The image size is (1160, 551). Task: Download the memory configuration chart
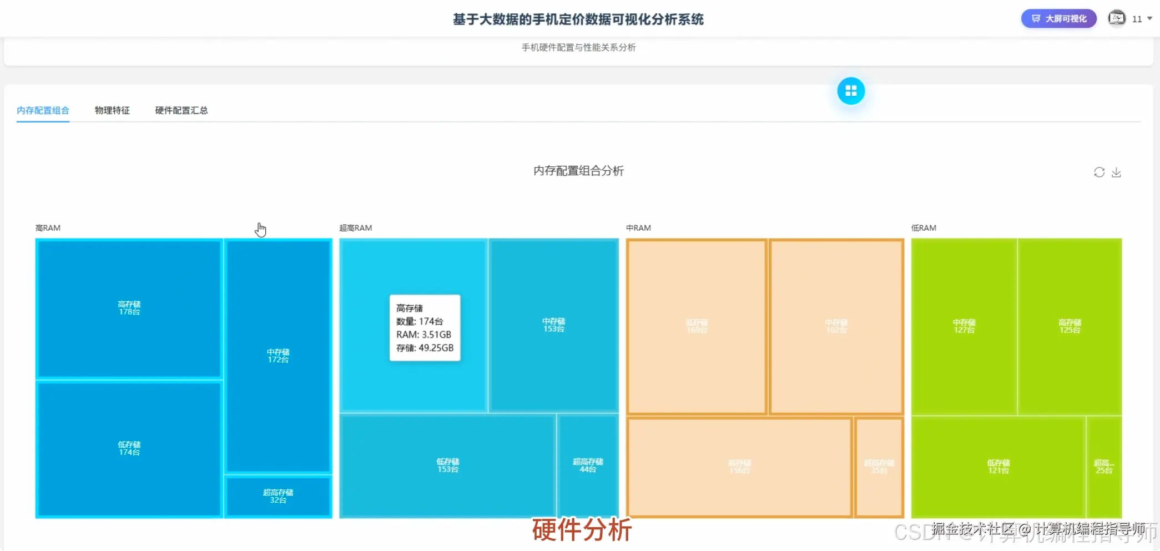[x=1117, y=172]
